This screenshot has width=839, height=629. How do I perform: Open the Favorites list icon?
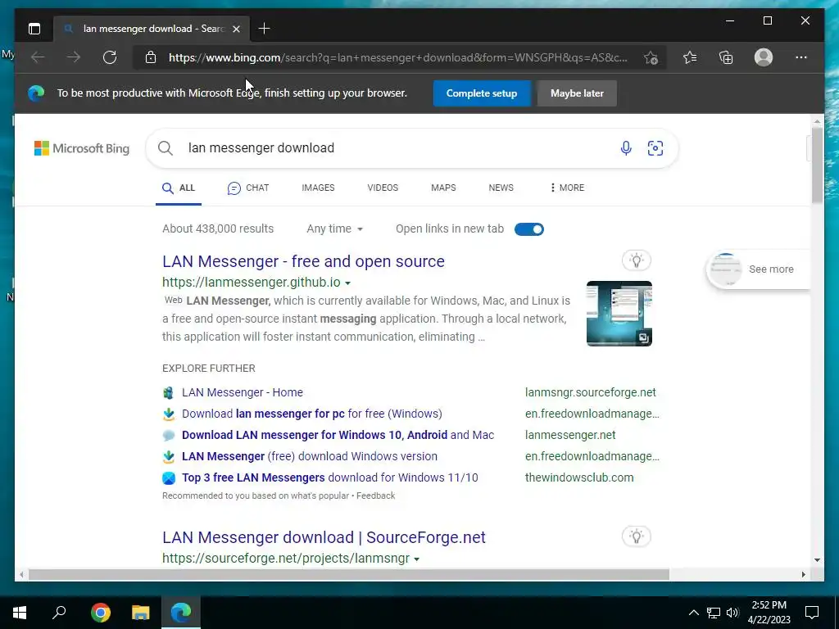(690, 57)
